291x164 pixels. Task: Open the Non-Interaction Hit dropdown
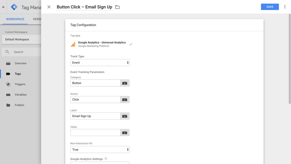(x=100, y=149)
